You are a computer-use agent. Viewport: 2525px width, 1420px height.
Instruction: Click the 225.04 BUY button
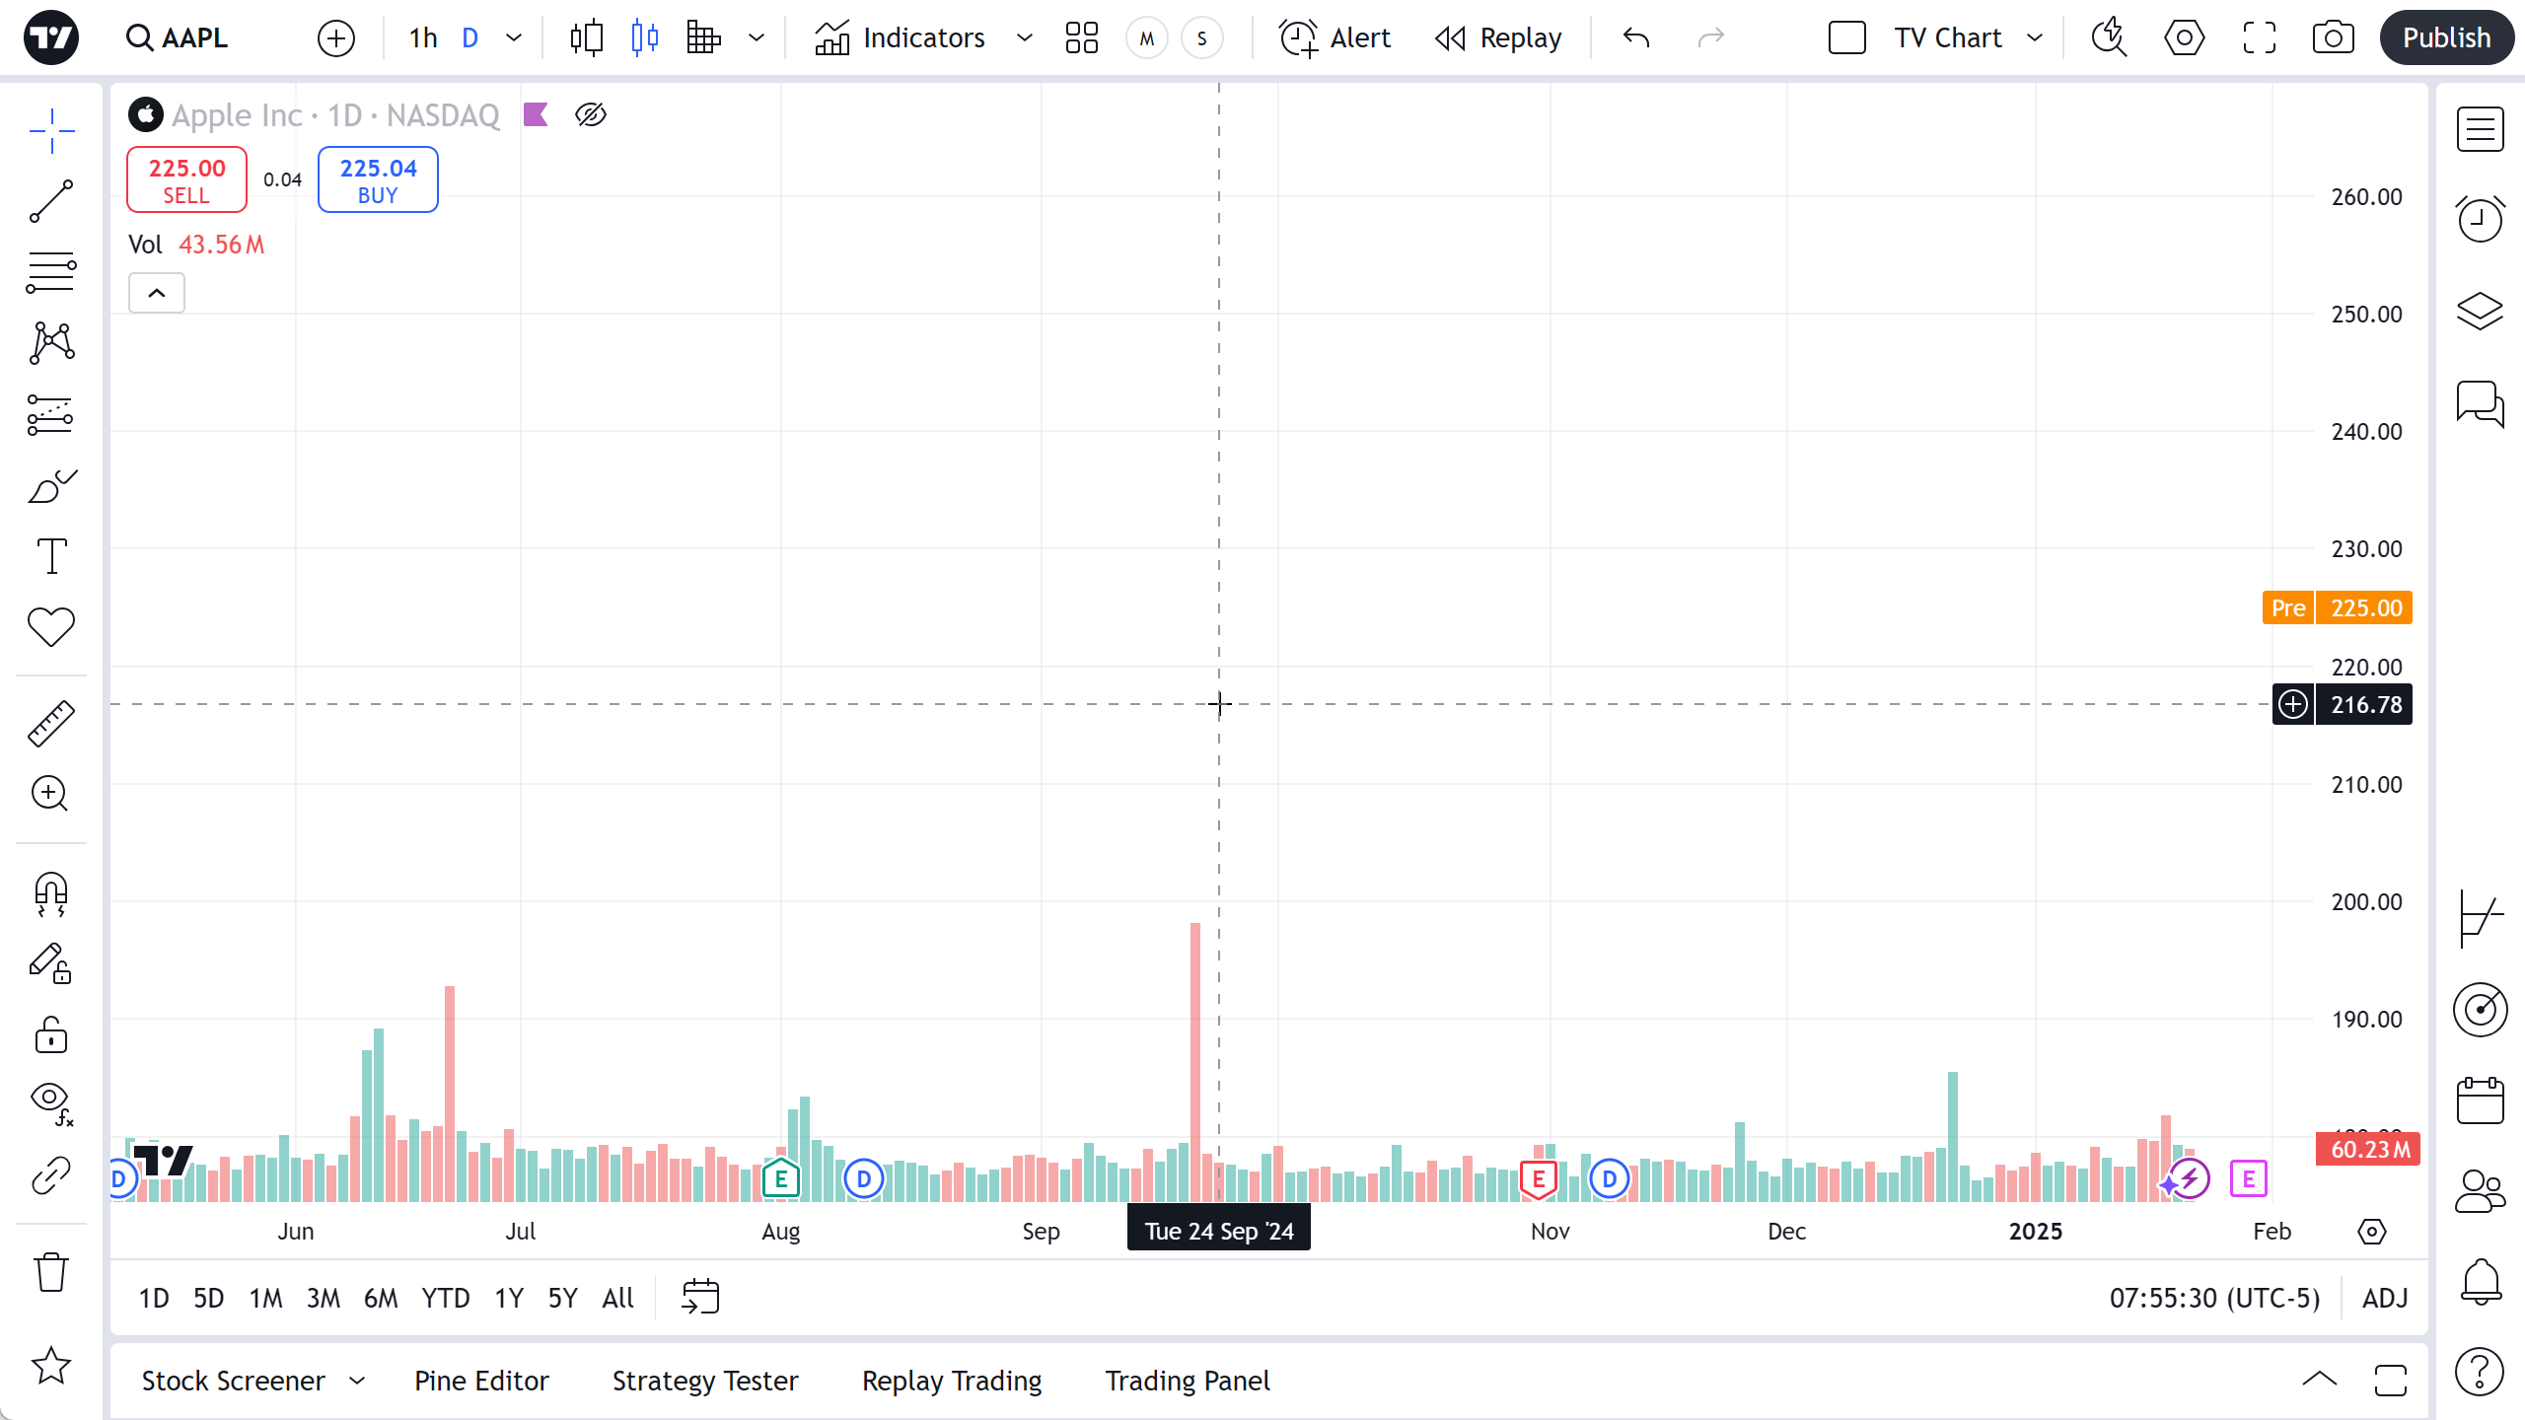(x=378, y=180)
